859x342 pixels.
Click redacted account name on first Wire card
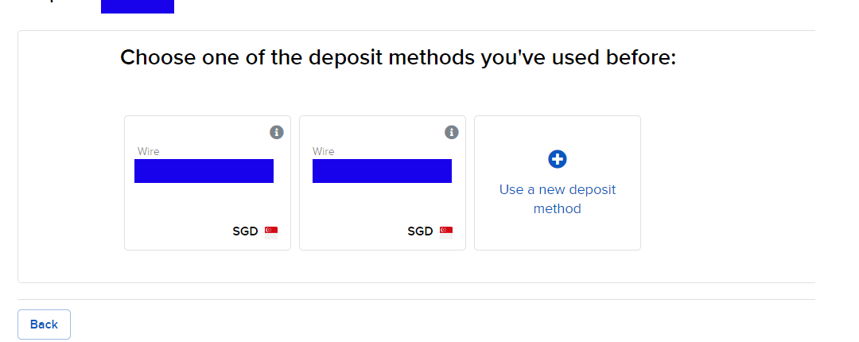(204, 171)
